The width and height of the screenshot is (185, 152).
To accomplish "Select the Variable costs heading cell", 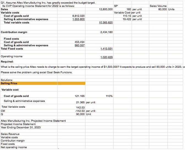I will click(29, 13).
